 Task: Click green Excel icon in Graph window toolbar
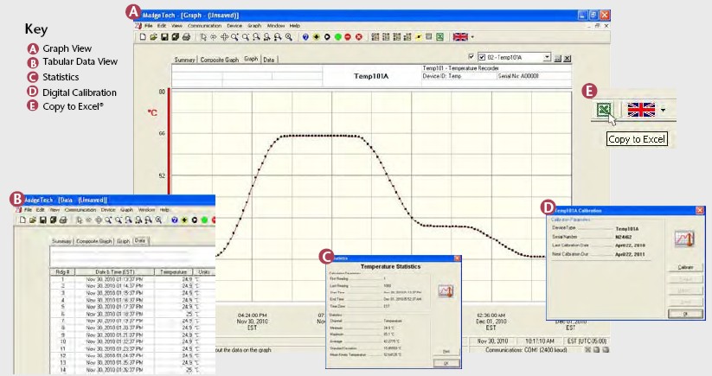click(439, 37)
